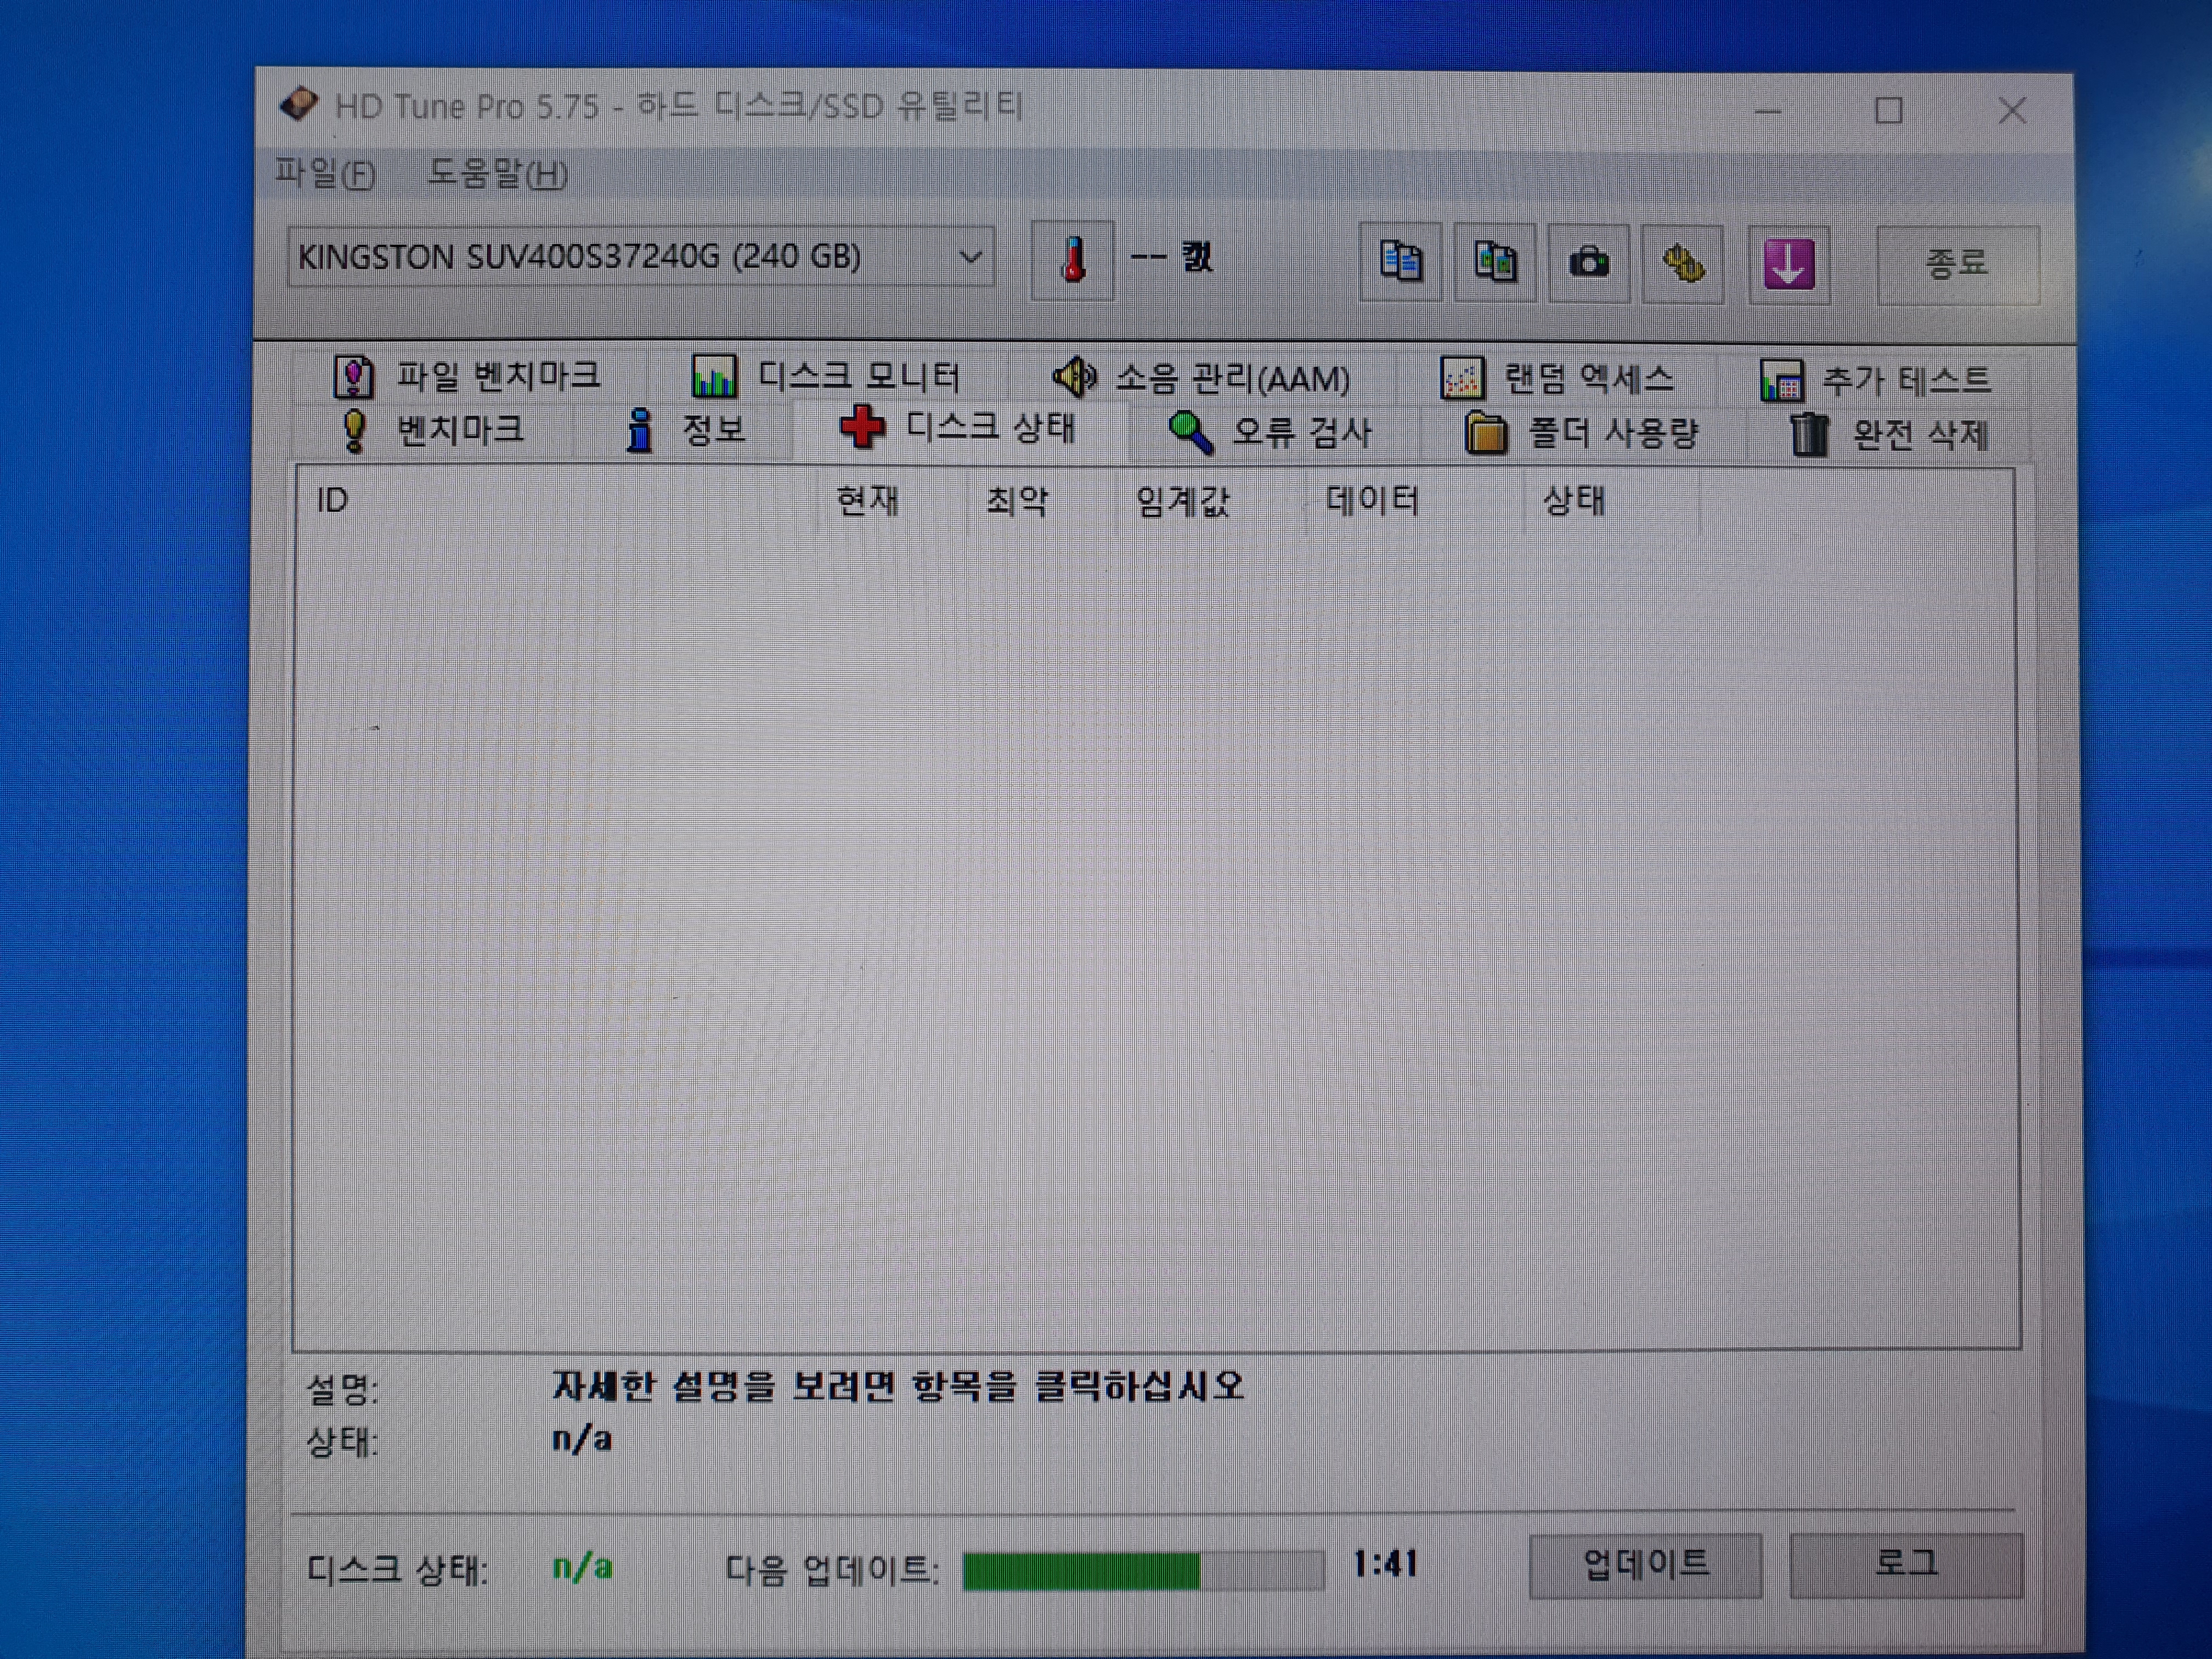
Task: Click the copy text to clipboard icon
Action: [x=1400, y=263]
